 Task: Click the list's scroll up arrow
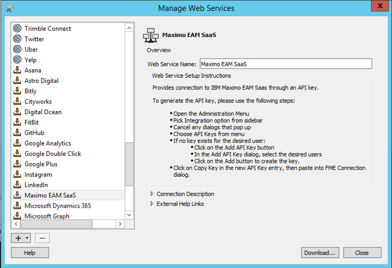click(x=129, y=28)
